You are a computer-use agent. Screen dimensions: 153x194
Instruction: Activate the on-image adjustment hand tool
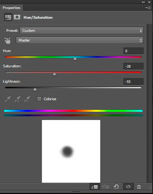[x=7, y=40]
